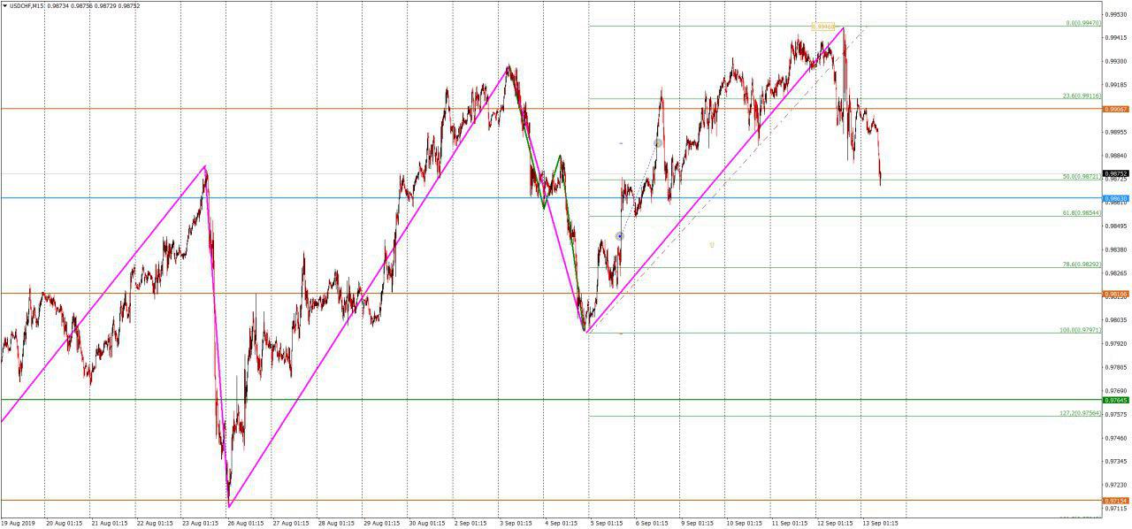Click the lower gray circle marker with blue dot
Viewport: 1132px width, 529px height.
(620, 236)
